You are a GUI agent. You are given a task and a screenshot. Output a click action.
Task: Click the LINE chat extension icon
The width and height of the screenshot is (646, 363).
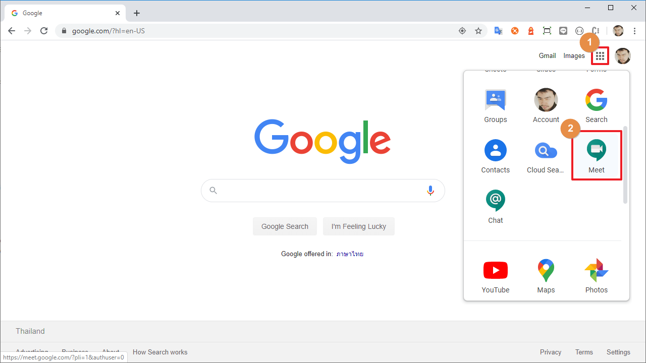pos(563,31)
